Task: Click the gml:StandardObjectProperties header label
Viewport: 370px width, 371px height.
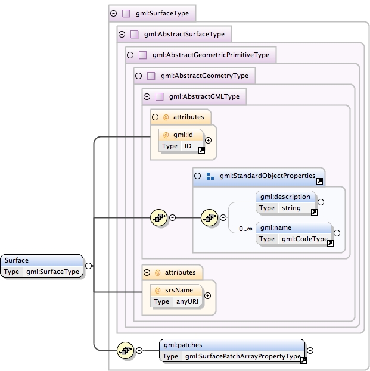Action: tap(268, 176)
